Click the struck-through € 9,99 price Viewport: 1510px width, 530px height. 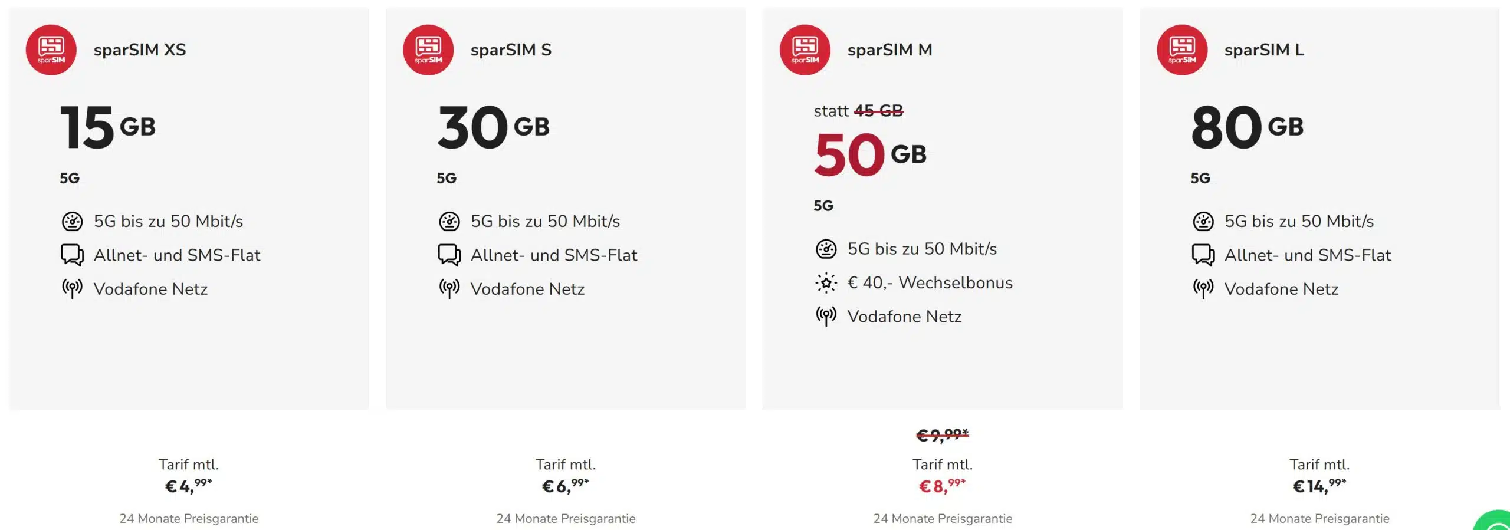tap(942, 435)
